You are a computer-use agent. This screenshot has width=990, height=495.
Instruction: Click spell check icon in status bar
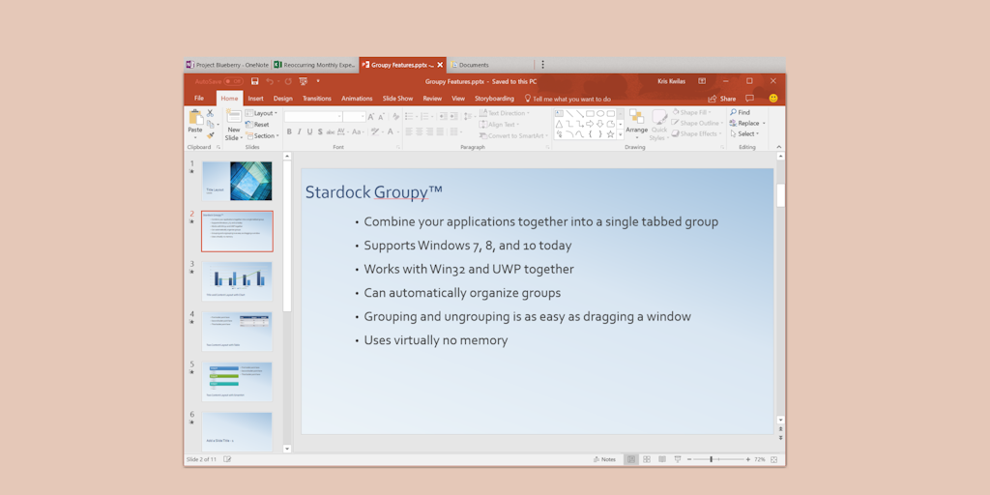(x=227, y=459)
